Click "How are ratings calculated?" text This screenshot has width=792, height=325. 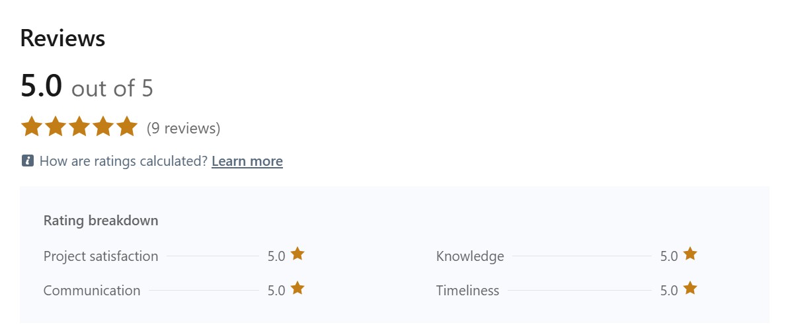124,161
